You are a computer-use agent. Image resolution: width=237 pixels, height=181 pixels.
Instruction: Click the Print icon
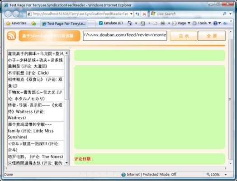tap(163, 23)
